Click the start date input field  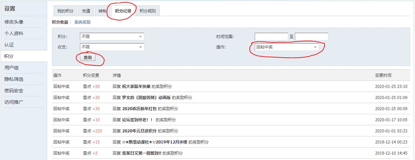(x=271, y=36)
